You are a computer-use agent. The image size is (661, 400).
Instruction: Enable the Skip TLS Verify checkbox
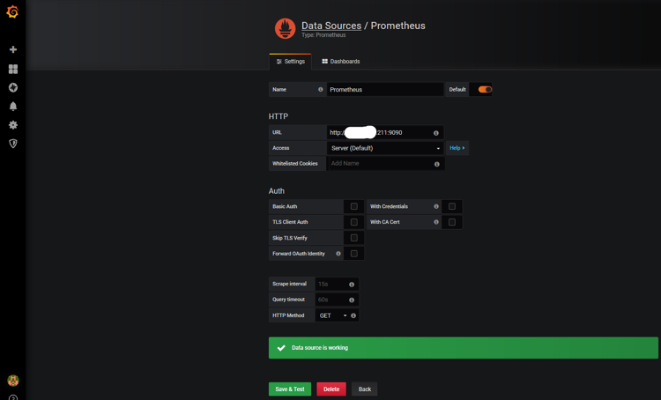click(354, 238)
